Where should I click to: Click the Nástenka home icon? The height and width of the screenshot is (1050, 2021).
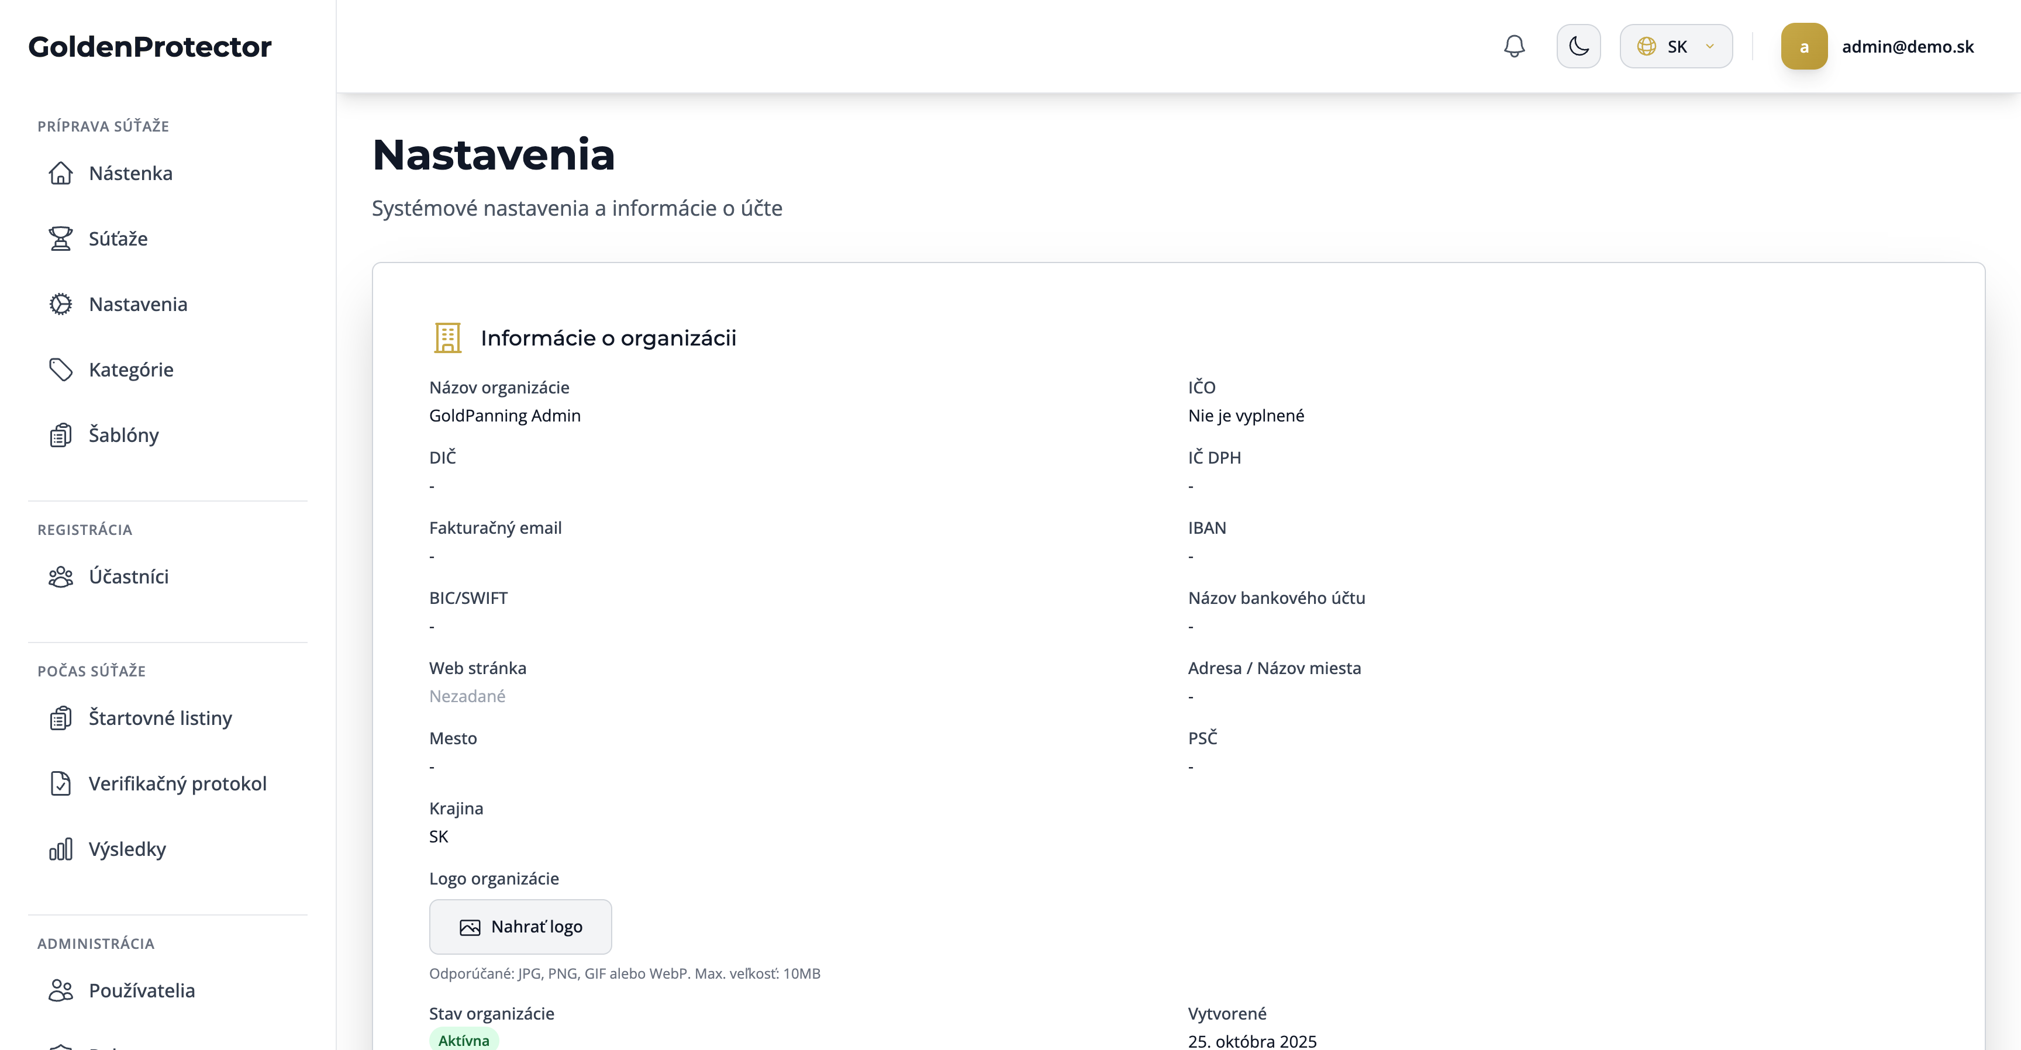pos(60,173)
